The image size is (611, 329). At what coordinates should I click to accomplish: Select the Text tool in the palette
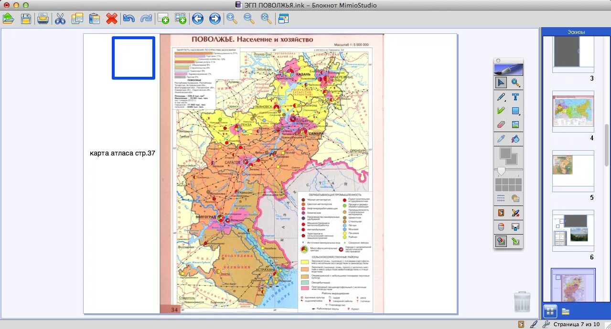[515, 97]
